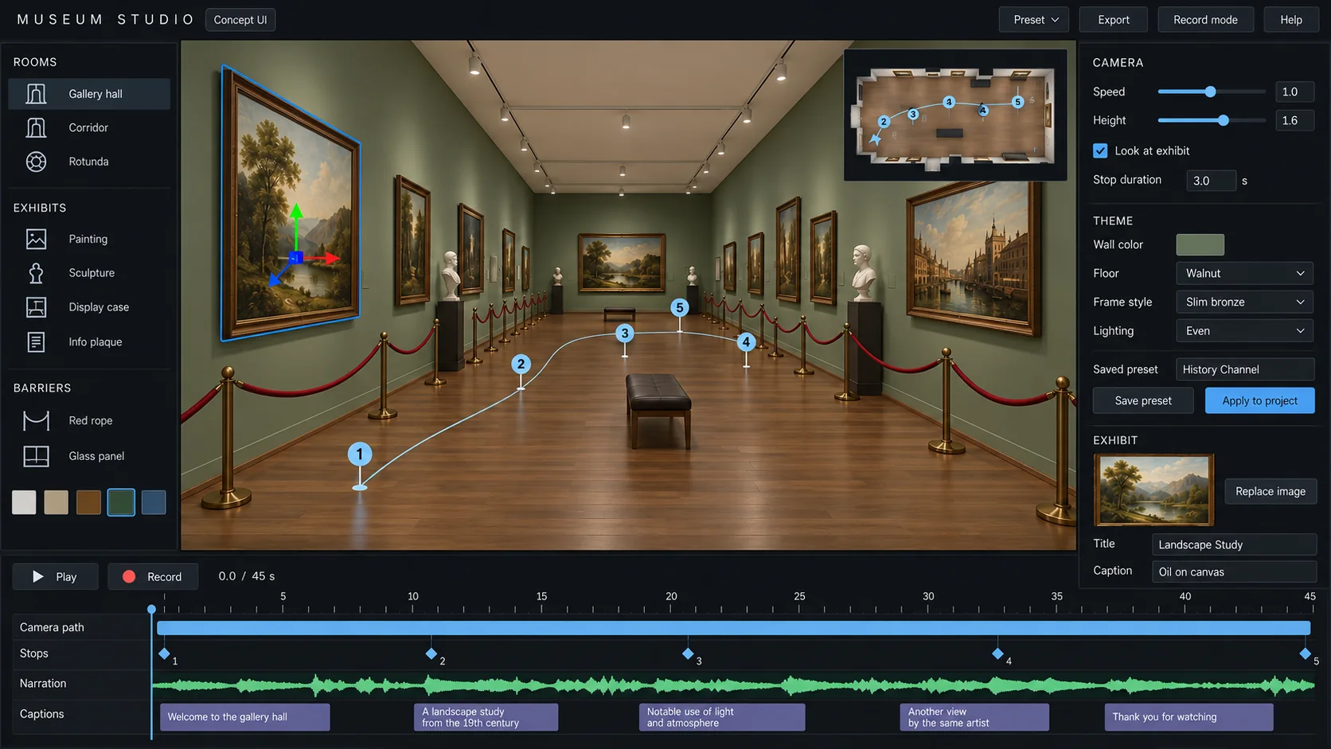
Task: Click the Height value field
Action: pos(1294,120)
